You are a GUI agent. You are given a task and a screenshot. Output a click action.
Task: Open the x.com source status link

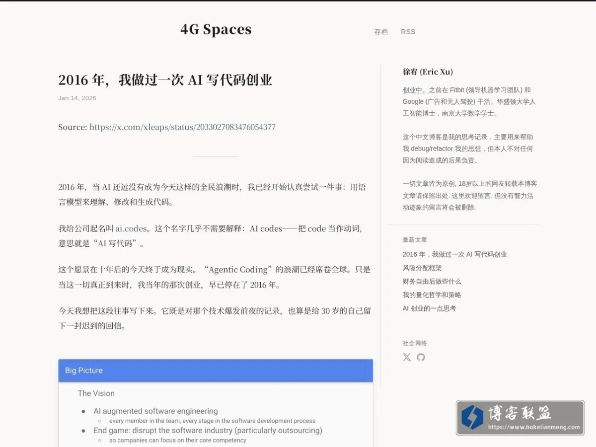[182, 127]
